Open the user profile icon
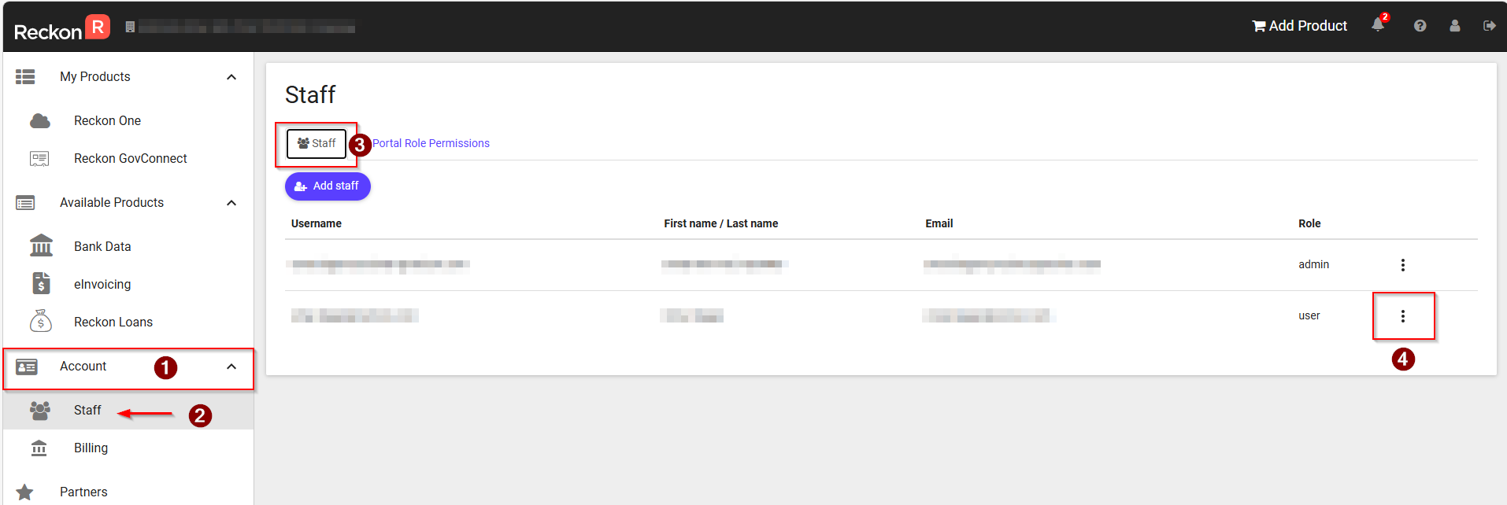Screen dimensions: 1507x505 tap(1455, 26)
